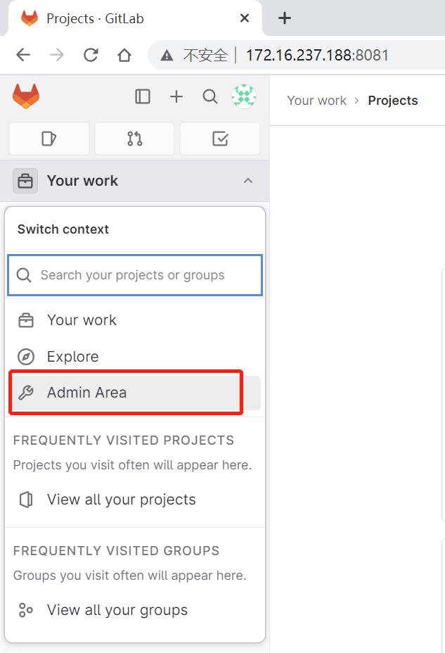Click the GitLab fox logo in sidebar
The height and width of the screenshot is (653, 445).
[26, 96]
